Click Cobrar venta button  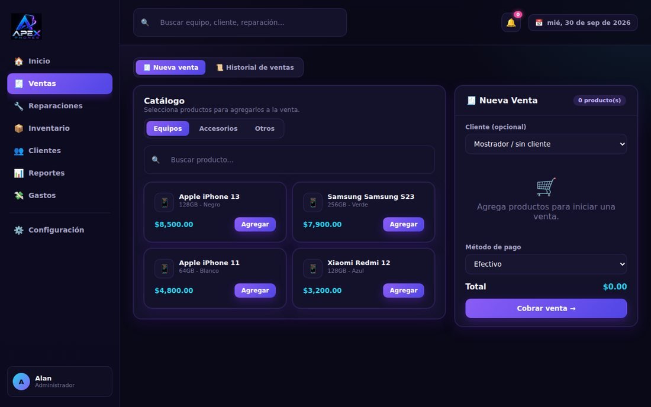546,308
